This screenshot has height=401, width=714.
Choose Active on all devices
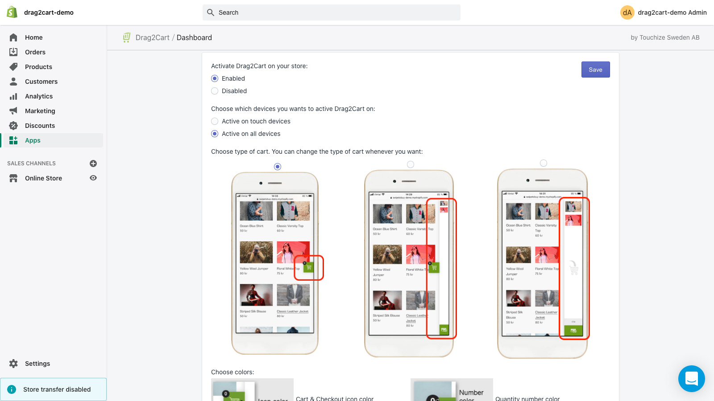[215, 134]
